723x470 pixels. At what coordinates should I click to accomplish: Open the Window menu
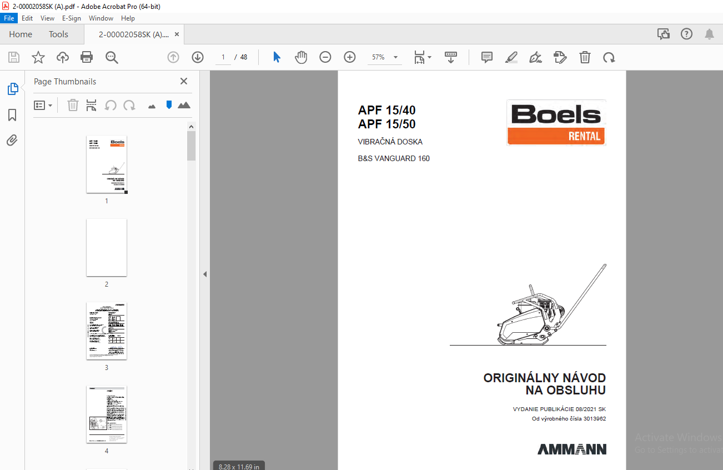pos(101,18)
